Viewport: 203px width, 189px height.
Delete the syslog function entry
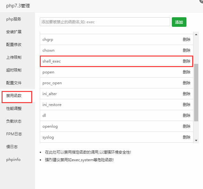pos(186,137)
